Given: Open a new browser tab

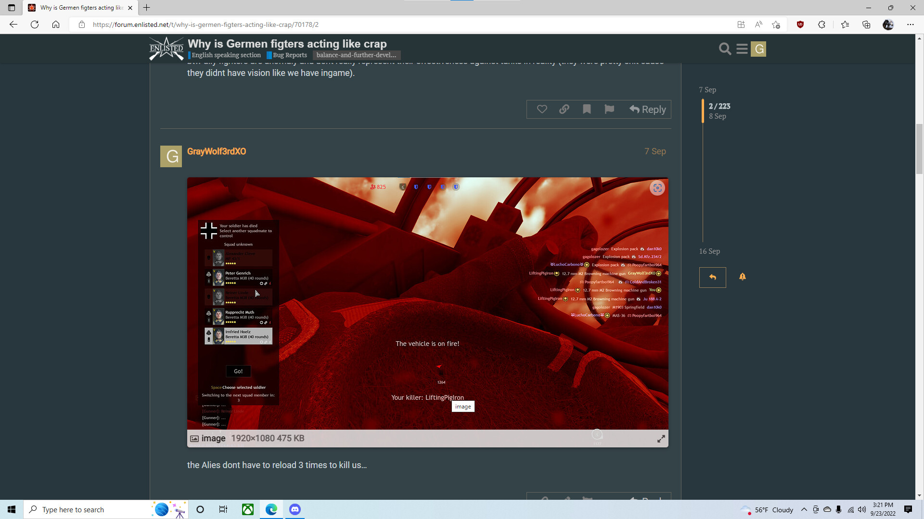Looking at the screenshot, I should 147,8.
